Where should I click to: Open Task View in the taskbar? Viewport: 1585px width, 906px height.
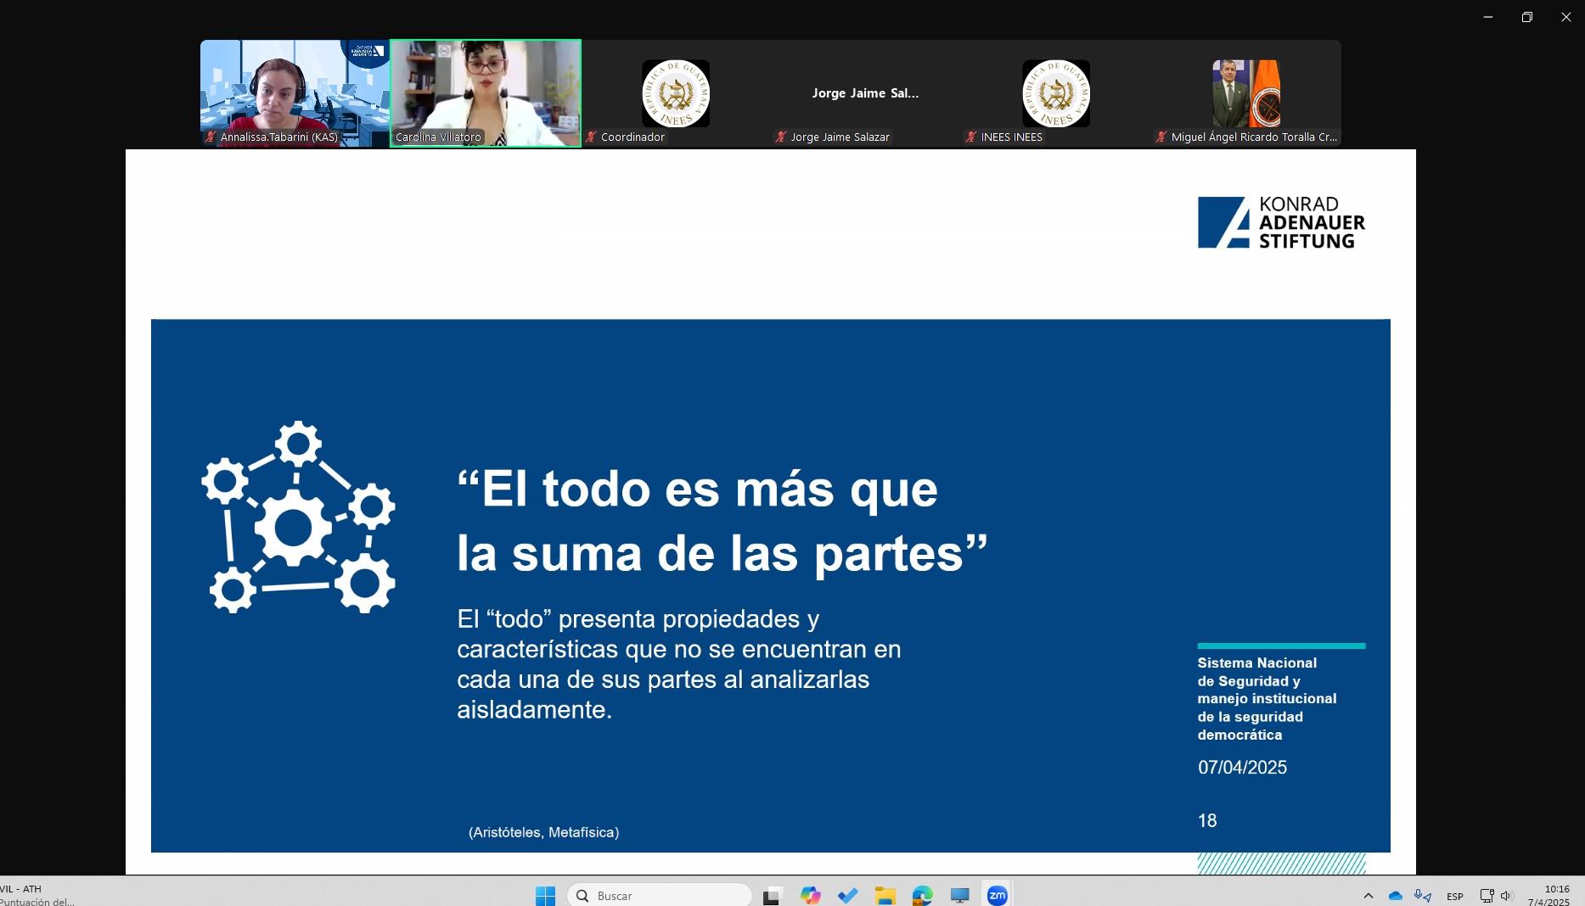[x=772, y=895]
